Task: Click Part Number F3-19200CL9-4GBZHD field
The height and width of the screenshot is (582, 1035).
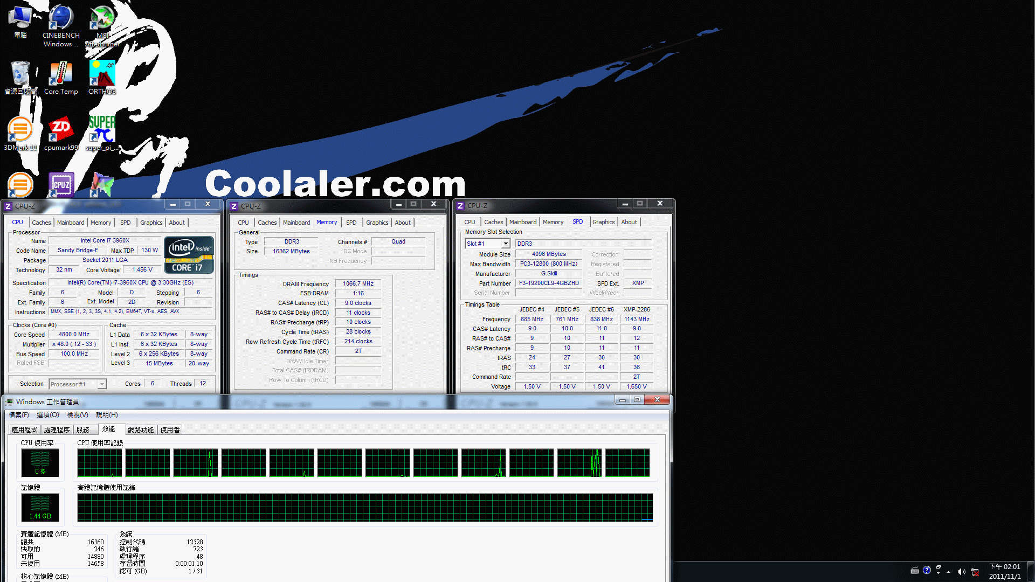Action: tap(549, 283)
